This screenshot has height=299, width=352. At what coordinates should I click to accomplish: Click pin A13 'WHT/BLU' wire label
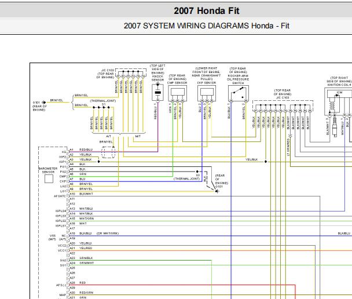[x=86, y=209]
